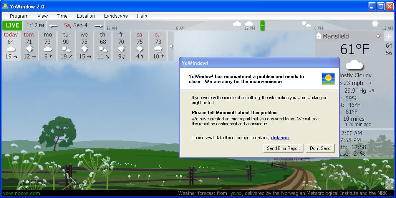The width and height of the screenshot is (396, 198).
Task: Click the 61°F current temperature
Action: (355, 49)
